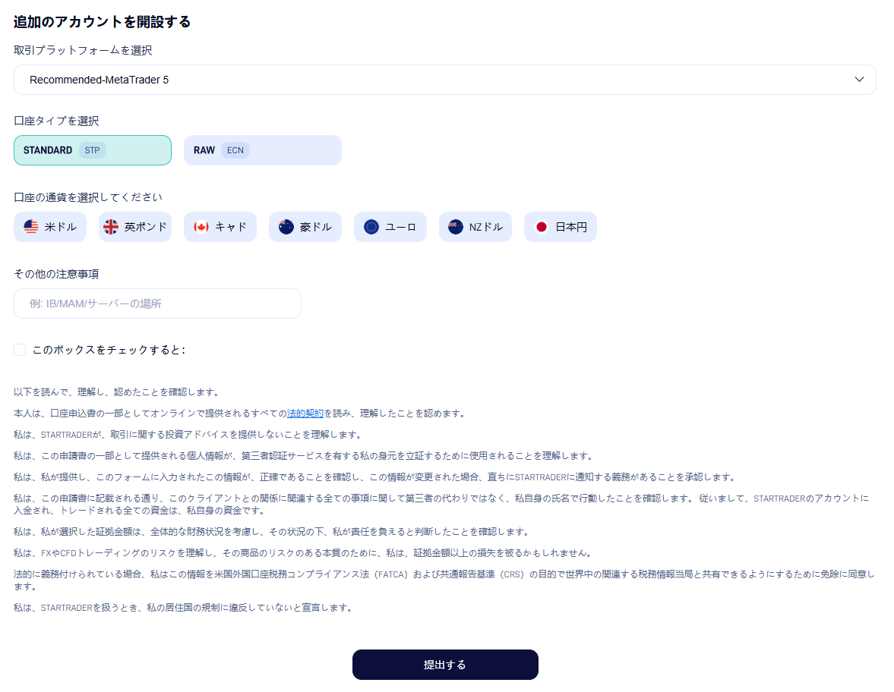The width and height of the screenshot is (894, 692).
Task: Click the FATCA/CRS disclosure paragraph
Action: pos(444,580)
